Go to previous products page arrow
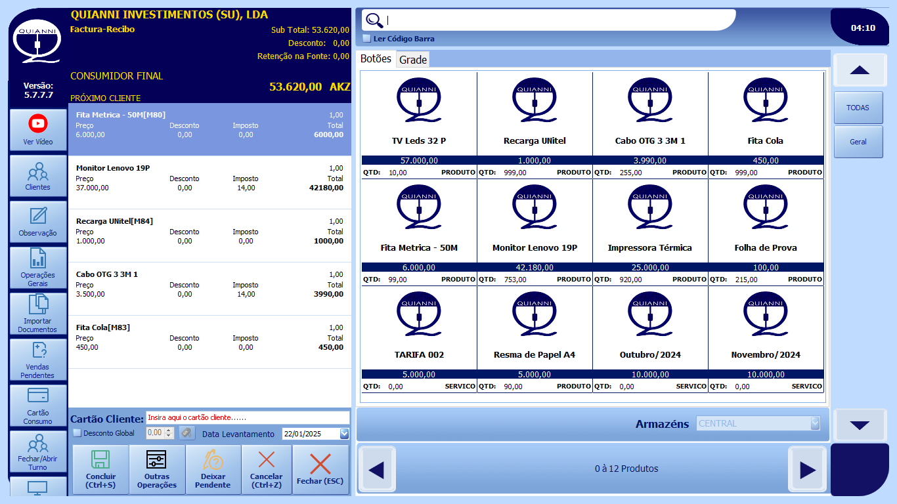This screenshot has height=504, width=897. 376,469
